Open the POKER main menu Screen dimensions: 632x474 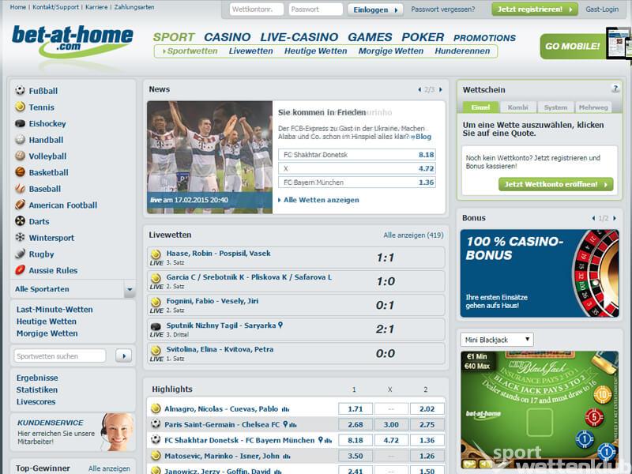coord(423,37)
